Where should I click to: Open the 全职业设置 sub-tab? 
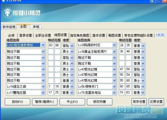[x=43, y=35]
